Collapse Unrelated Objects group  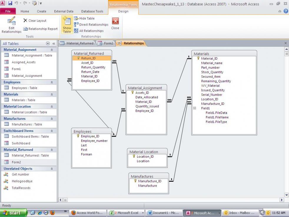pos(52,169)
